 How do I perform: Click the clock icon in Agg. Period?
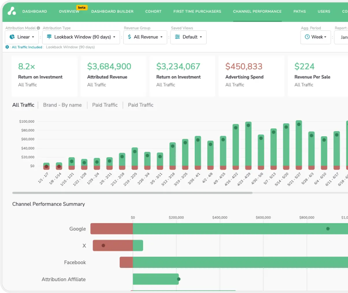pyautogui.click(x=307, y=37)
